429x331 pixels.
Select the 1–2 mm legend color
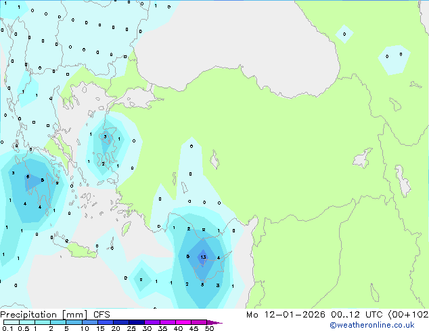click(43, 322)
